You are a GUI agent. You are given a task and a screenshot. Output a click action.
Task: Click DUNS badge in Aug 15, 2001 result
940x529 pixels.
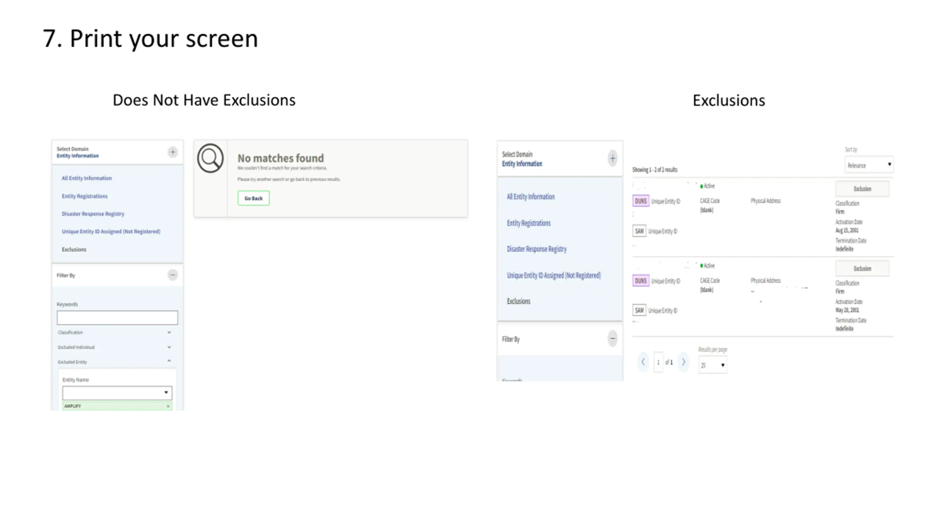coord(641,201)
